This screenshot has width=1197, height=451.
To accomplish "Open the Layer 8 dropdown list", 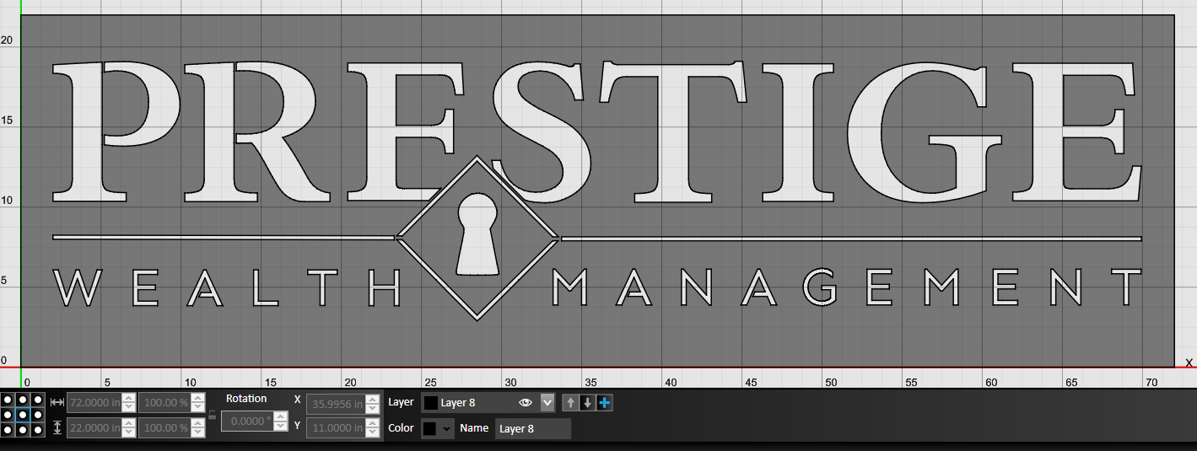I will (x=547, y=403).
